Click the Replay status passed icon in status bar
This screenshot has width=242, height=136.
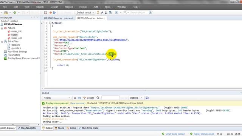pyautogui.click(x=191, y=134)
